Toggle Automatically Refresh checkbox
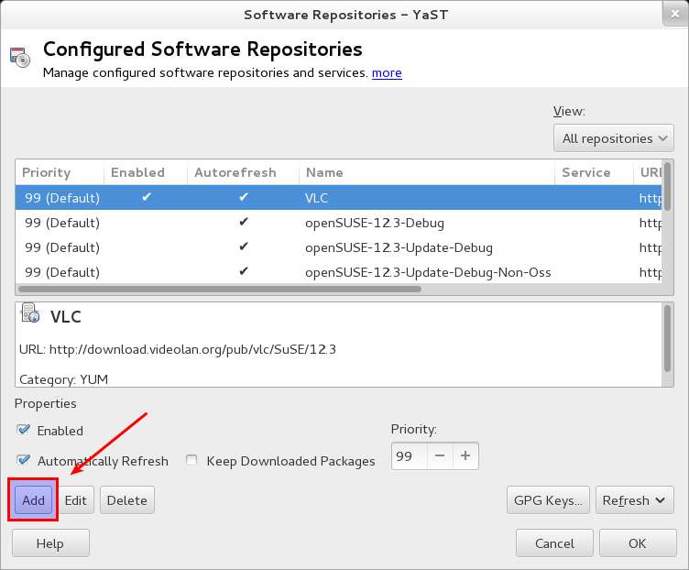 [x=23, y=461]
